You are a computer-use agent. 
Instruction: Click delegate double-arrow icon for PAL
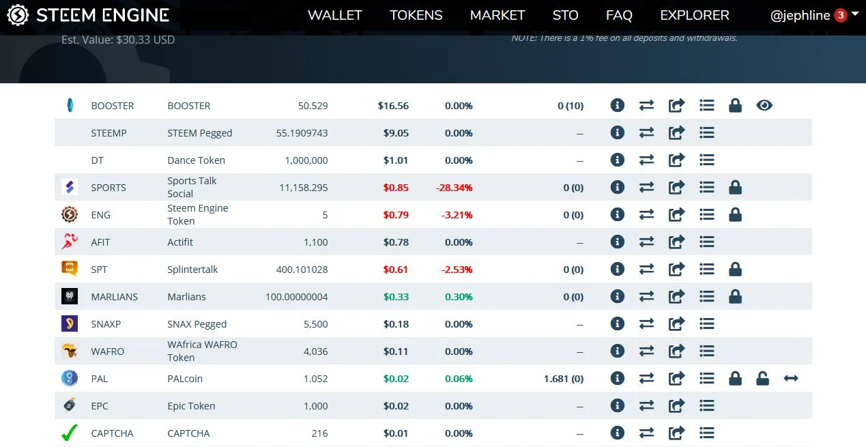coord(791,378)
